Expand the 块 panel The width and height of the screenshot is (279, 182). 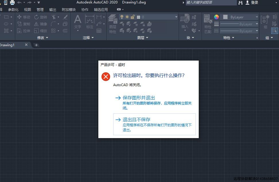coord(190,38)
